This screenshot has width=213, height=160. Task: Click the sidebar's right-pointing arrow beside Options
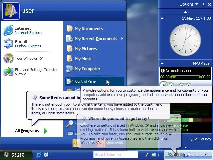coord(203,4)
